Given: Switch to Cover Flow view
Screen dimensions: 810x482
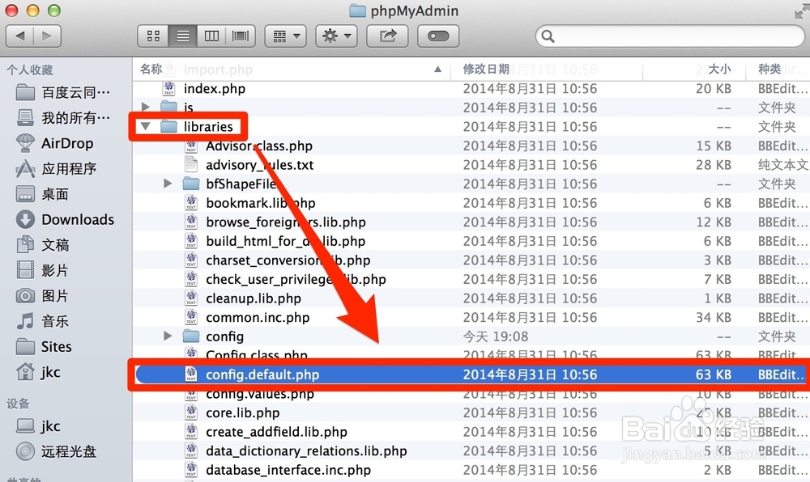Looking at the screenshot, I should (x=241, y=36).
